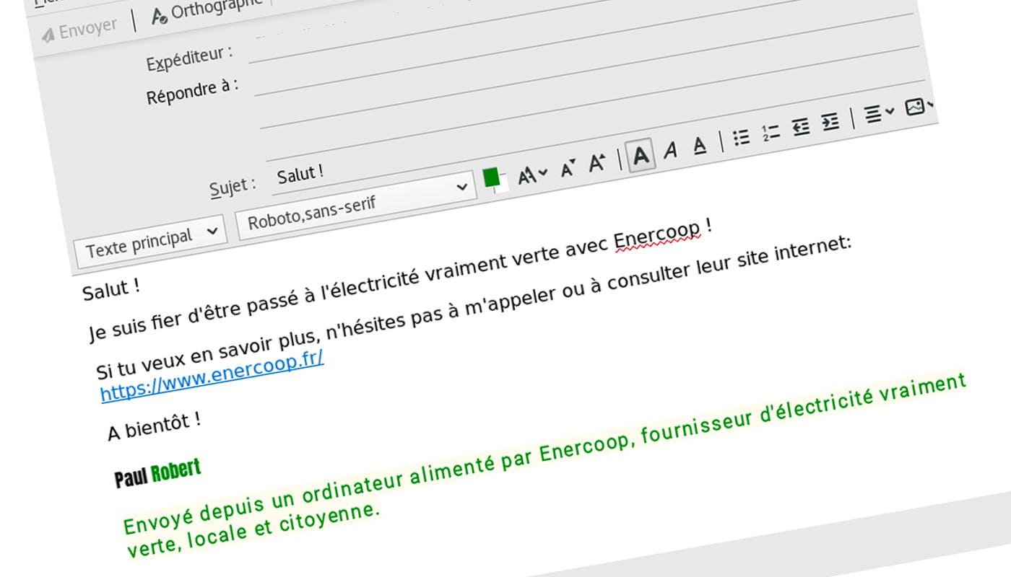Pick the green text color swatch
This screenshot has width=1011, height=577.
click(x=492, y=177)
